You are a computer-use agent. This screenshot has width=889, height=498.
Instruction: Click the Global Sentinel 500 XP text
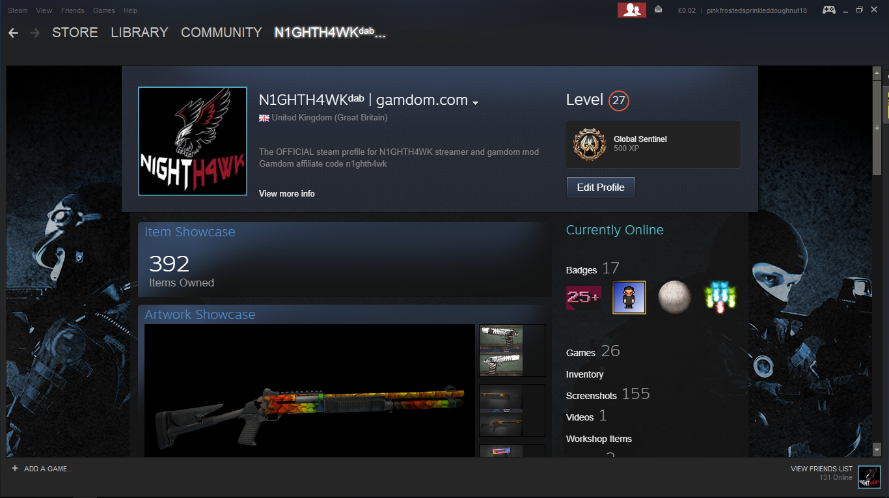click(640, 144)
